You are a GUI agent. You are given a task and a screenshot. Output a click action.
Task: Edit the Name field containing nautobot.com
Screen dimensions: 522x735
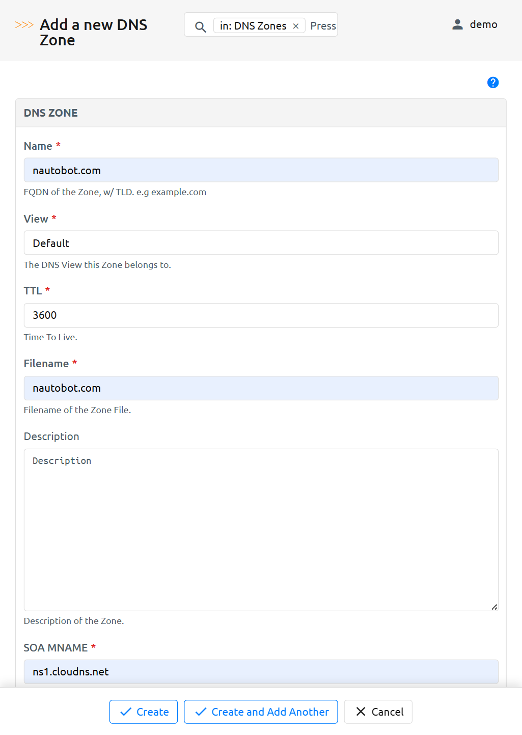pyautogui.click(x=261, y=170)
